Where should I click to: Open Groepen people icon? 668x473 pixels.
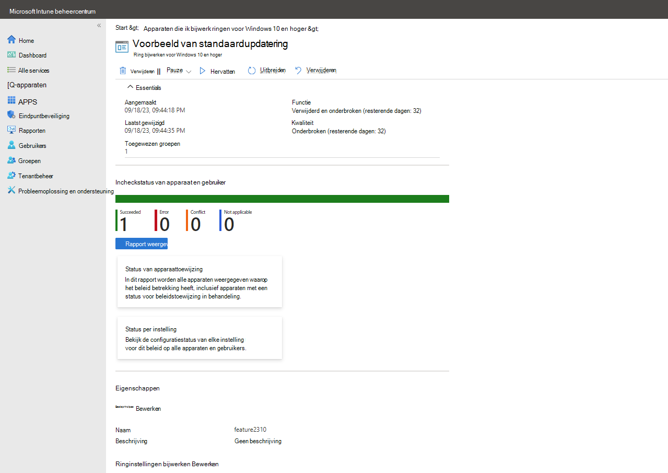(x=11, y=160)
